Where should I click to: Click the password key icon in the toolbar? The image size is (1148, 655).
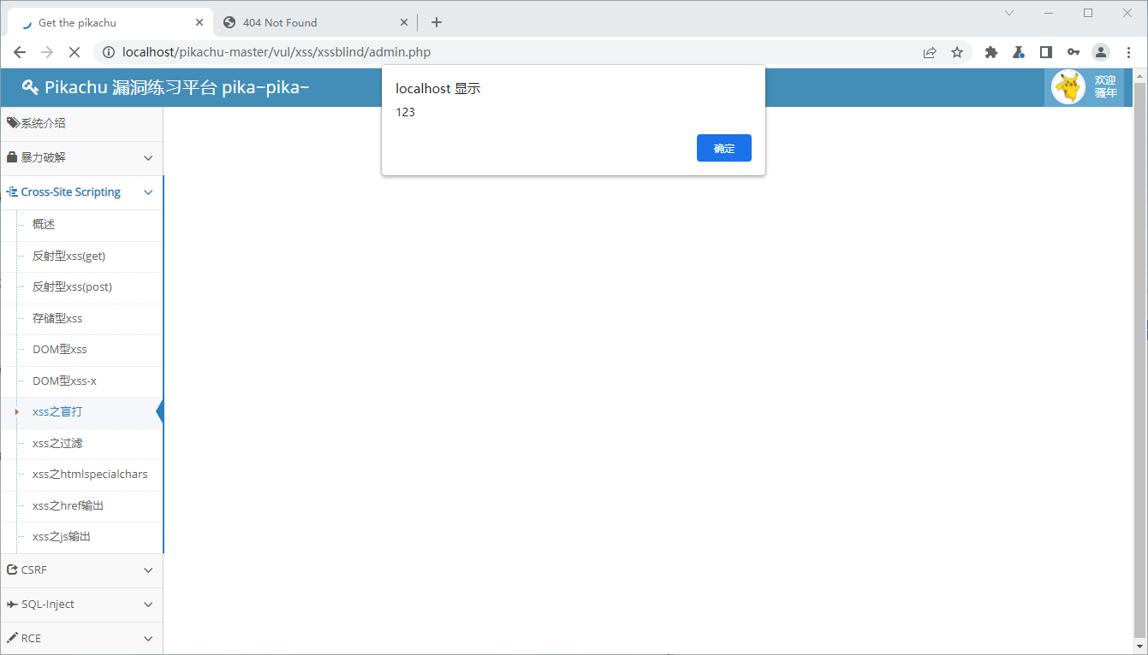click(x=1073, y=52)
